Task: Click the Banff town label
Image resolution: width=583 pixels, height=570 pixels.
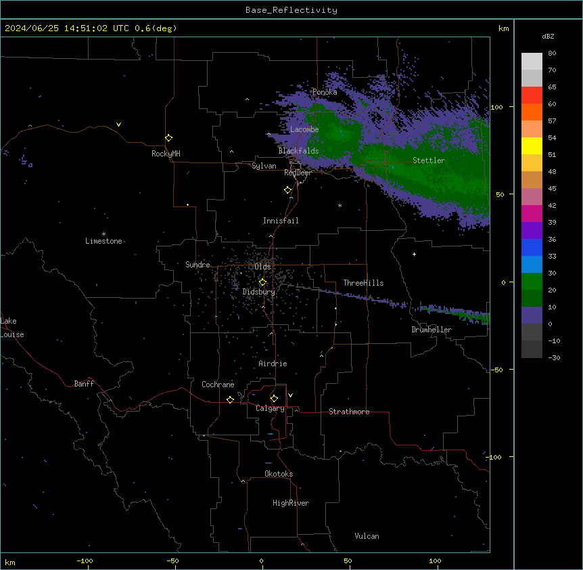Action: pos(84,384)
